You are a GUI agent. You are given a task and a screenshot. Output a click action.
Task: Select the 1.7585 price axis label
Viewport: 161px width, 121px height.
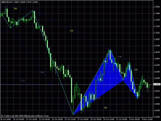click(x=157, y=7)
